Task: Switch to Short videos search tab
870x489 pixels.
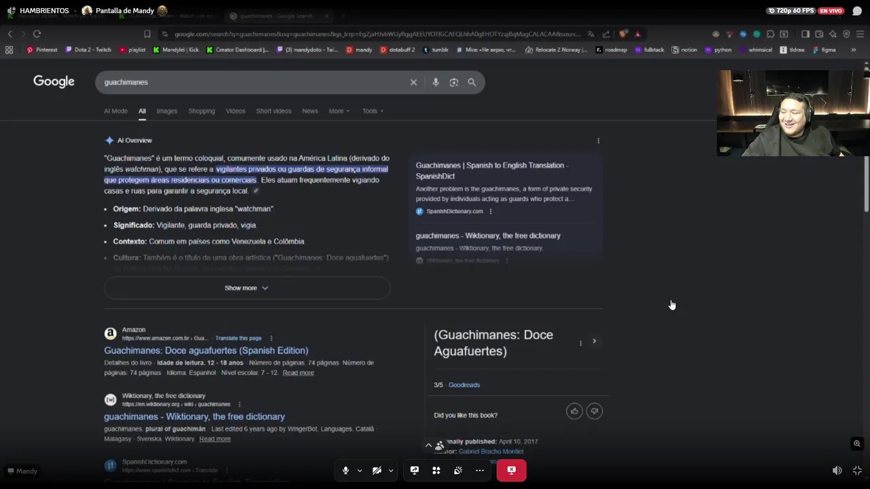Action: click(x=273, y=111)
